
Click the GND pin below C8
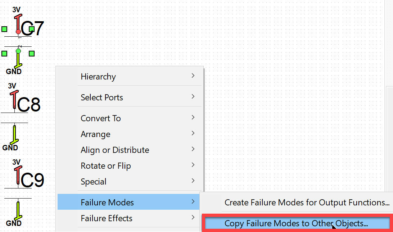(14, 135)
